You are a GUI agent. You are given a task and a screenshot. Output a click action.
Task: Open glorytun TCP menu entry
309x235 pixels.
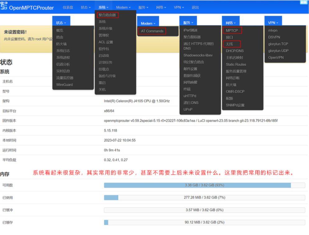(278, 44)
